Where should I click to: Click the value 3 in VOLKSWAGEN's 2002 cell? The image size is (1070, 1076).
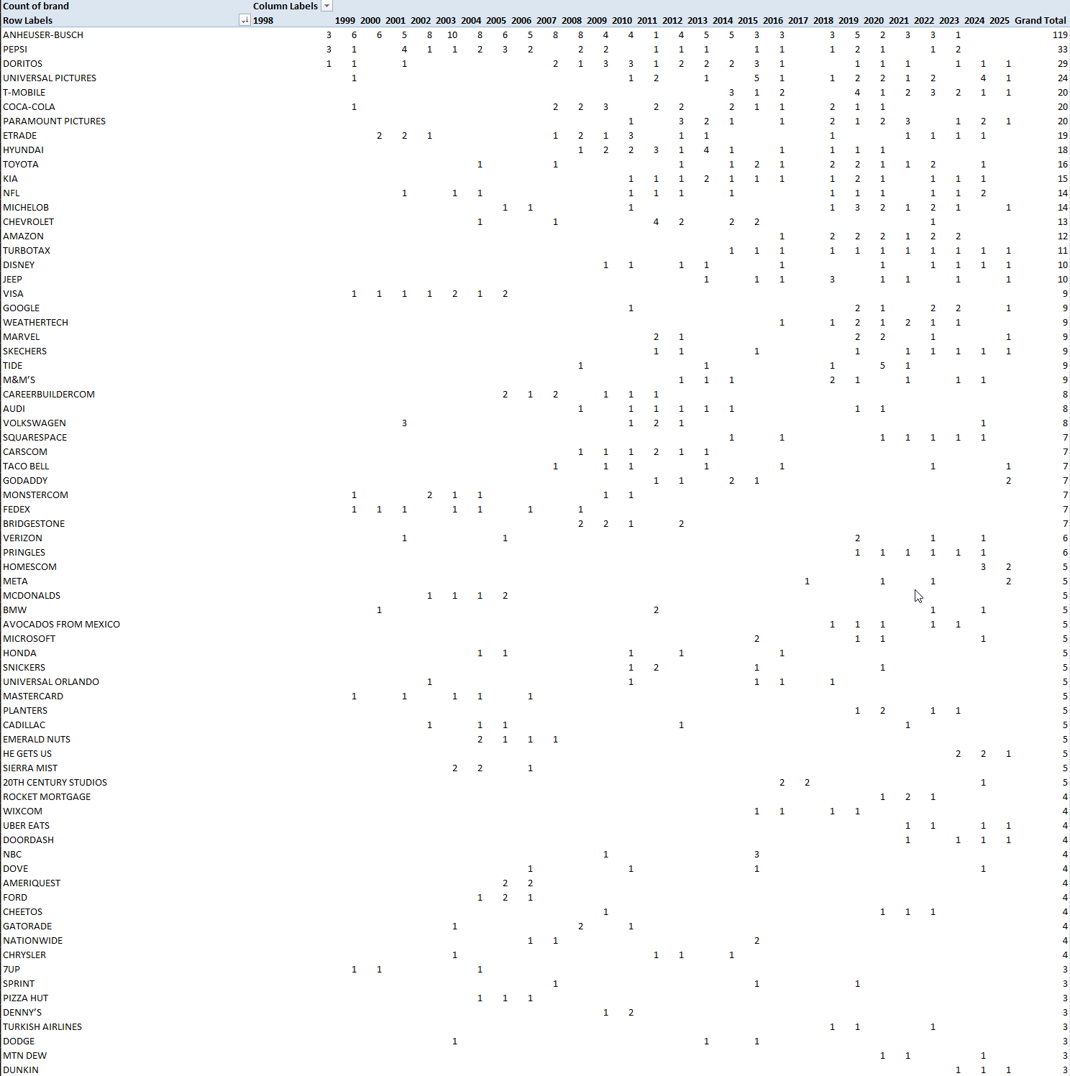point(404,423)
